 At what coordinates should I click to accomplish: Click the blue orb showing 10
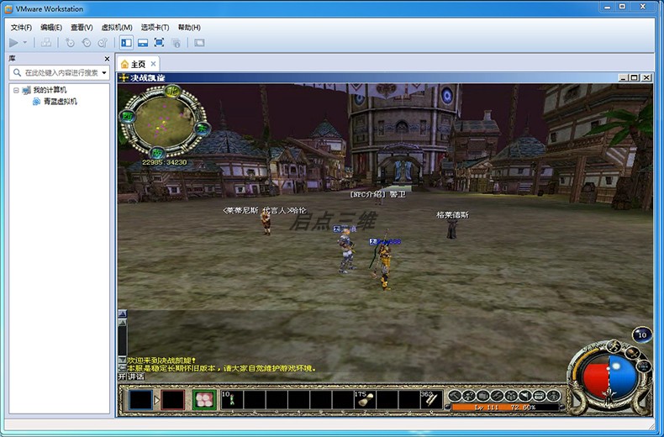point(642,335)
